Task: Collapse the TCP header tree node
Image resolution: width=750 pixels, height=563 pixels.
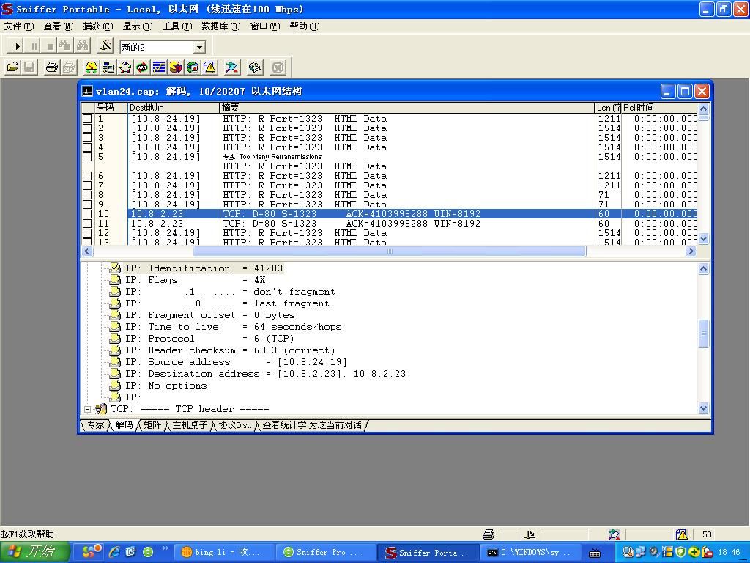Action: [x=87, y=409]
